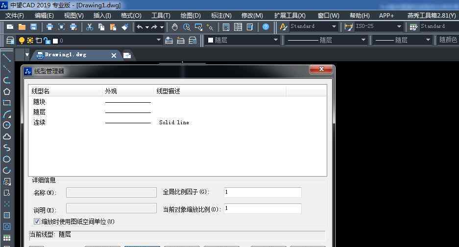Click the 线型名 column header

click(65, 91)
